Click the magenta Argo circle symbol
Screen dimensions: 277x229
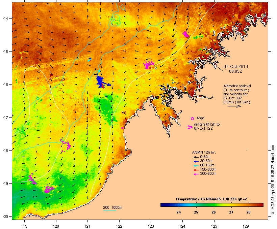tap(192, 119)
